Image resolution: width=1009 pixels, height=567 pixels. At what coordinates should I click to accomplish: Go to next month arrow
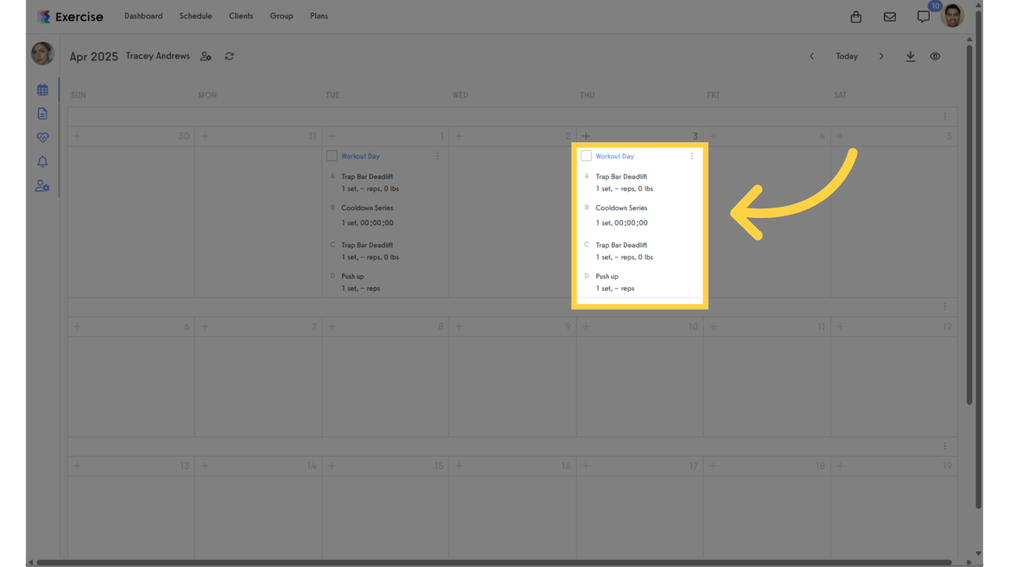[x=881, y=56]
